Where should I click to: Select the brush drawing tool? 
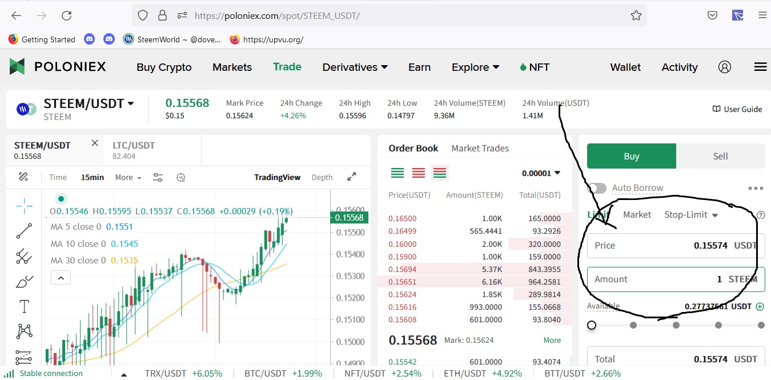[24, 282]
